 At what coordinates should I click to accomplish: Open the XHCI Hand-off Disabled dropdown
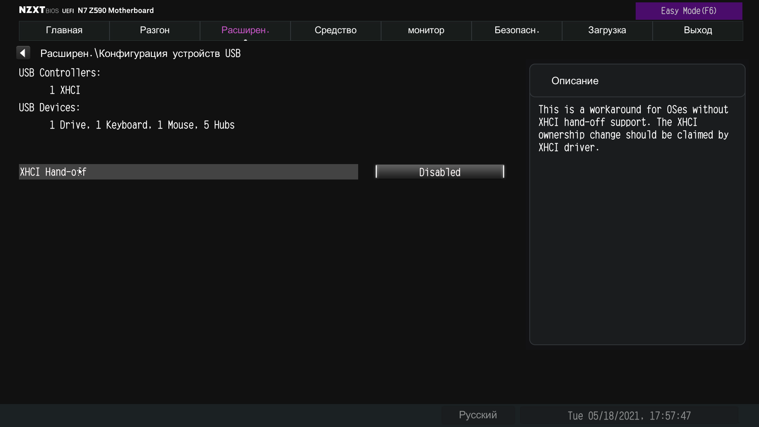point(440,172)
